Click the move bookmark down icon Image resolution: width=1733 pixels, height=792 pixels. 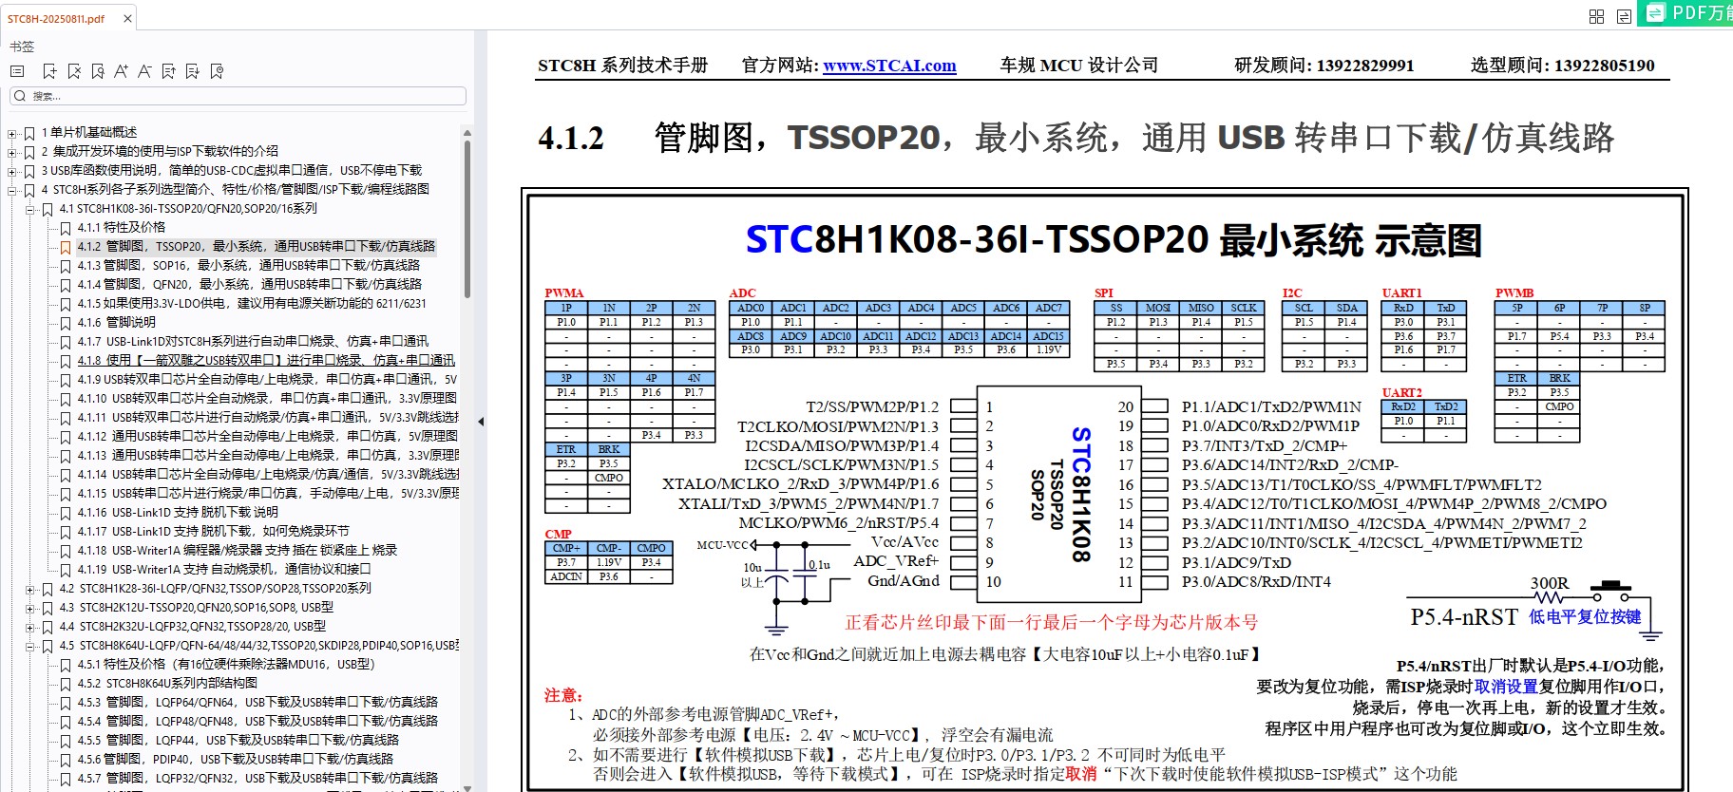tap(192, 71)
